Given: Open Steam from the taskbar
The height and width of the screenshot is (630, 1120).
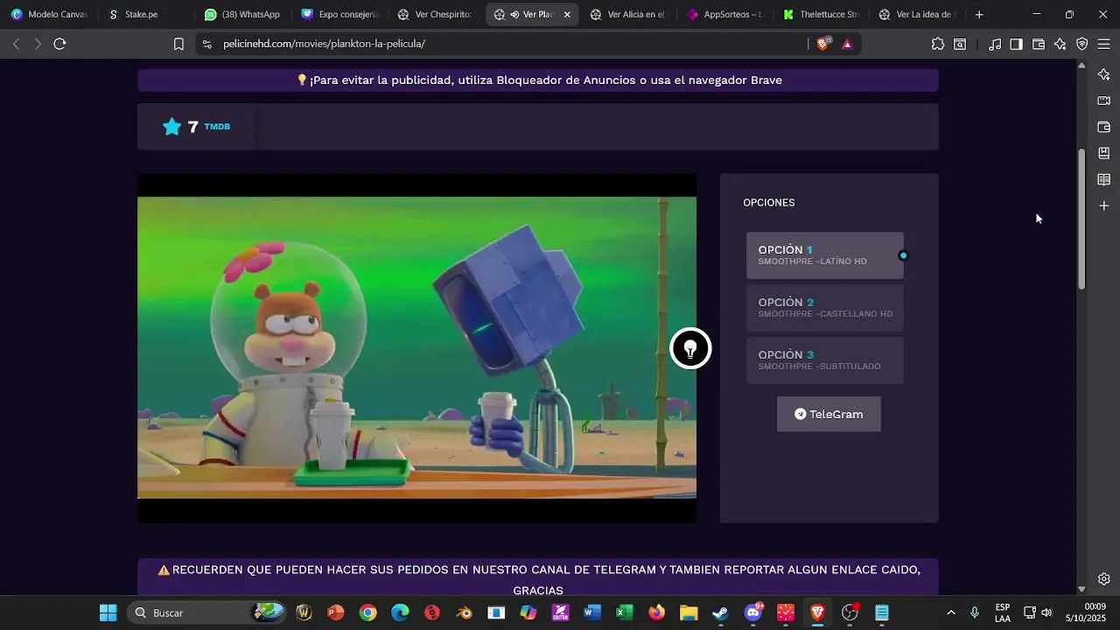Looking at the screenshot, I should (720, 612).
